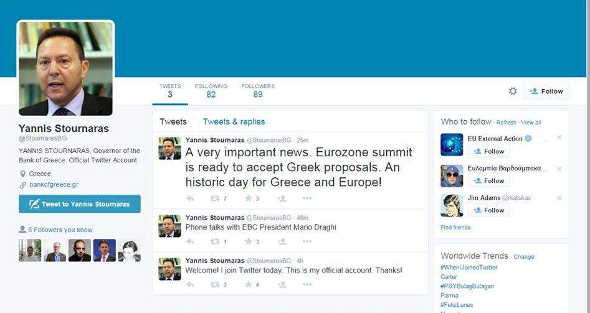Open the settings gear icon

(x=513, y=91)
